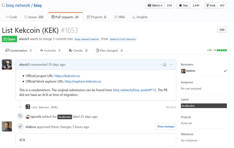
Task: Click in:altcoins label in timeline
Action: coord(65,117)
